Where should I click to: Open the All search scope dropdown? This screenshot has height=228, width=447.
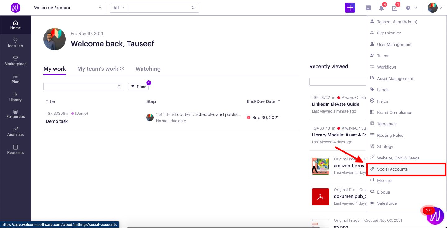pyautogui.click(x=119, y=8)
